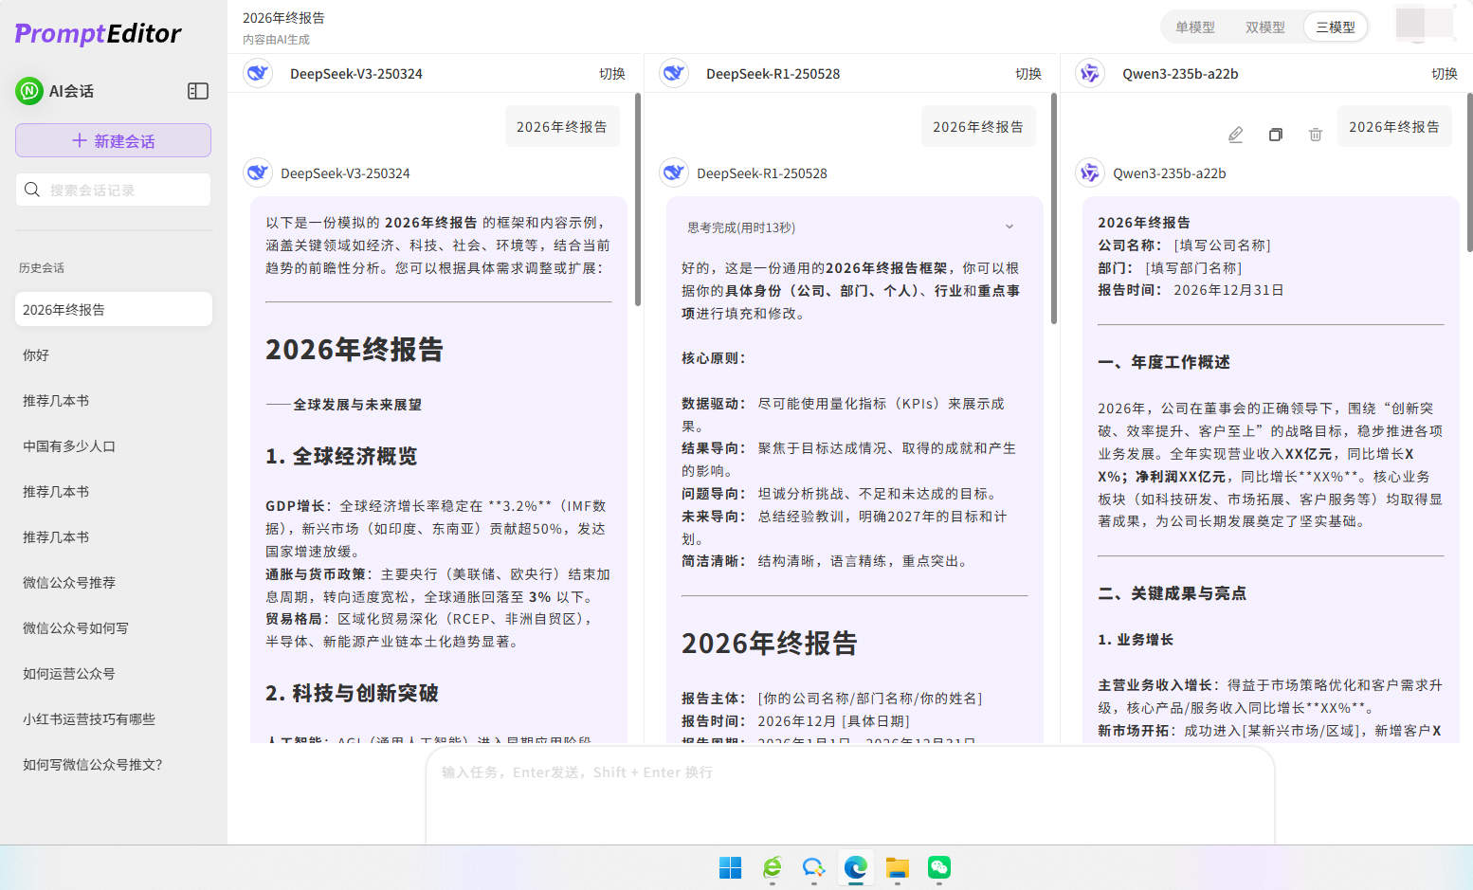Delete Qwen3's answer via the trash icon
Viewport: 1473px width, 890px height.
tap(1315, 135)
